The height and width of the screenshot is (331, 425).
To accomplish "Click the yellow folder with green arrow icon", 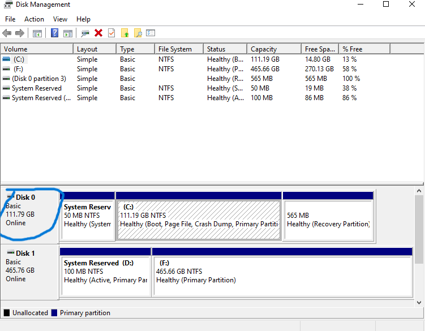I will pyautogui.click(x=125, y=33).
